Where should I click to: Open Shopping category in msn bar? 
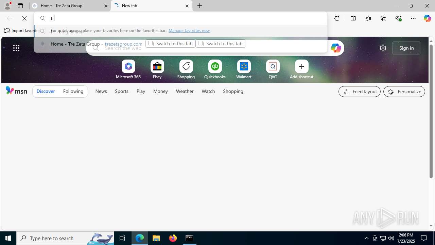click(x=233, y=91)
